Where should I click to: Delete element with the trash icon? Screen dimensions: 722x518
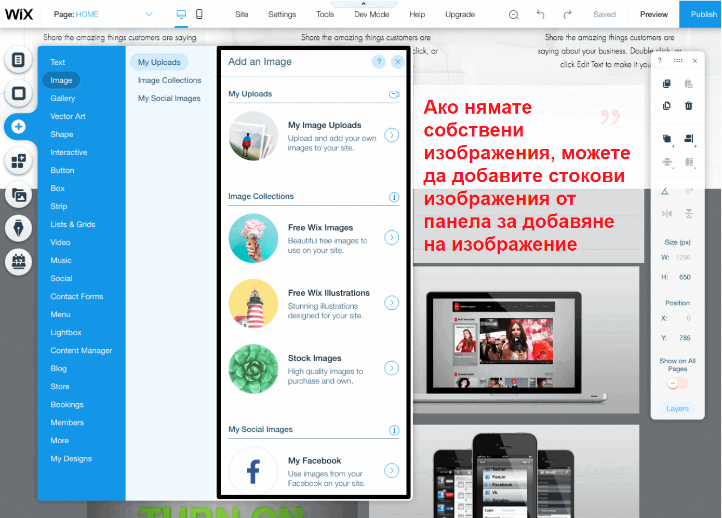pos(688,105)
